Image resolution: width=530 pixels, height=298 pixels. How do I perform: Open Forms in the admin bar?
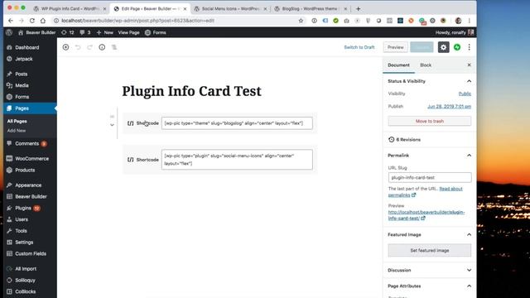[x=156, y=32]
